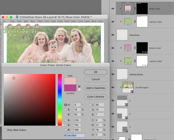Click top Leaves Color green fill thumbnail
174x140 pixels.
tap(128, 22)
